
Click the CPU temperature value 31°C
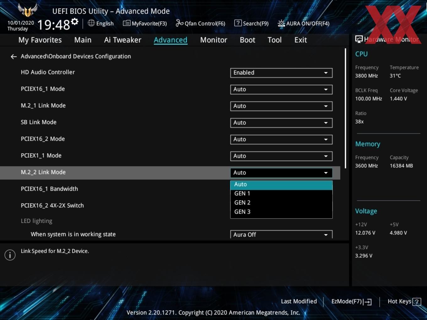coord(395,76)
